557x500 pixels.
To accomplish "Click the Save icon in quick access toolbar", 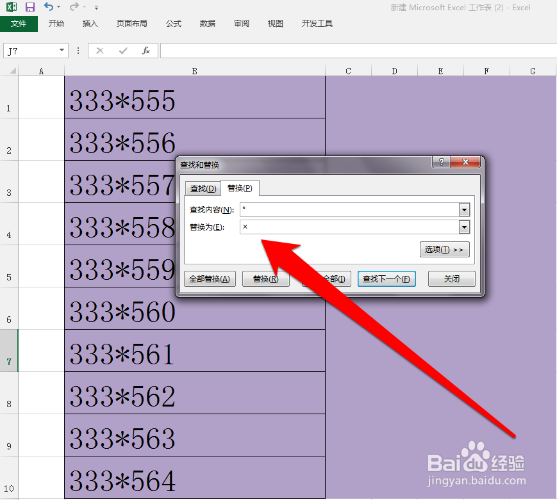I will coord(30,7).
